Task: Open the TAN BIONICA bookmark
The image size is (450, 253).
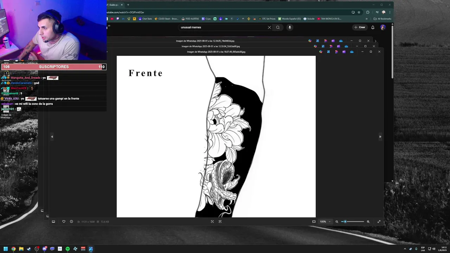Action: click(x=329, y=19)
